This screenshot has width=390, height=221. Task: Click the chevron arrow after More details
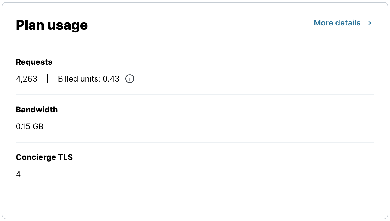(x=370, y=23)
